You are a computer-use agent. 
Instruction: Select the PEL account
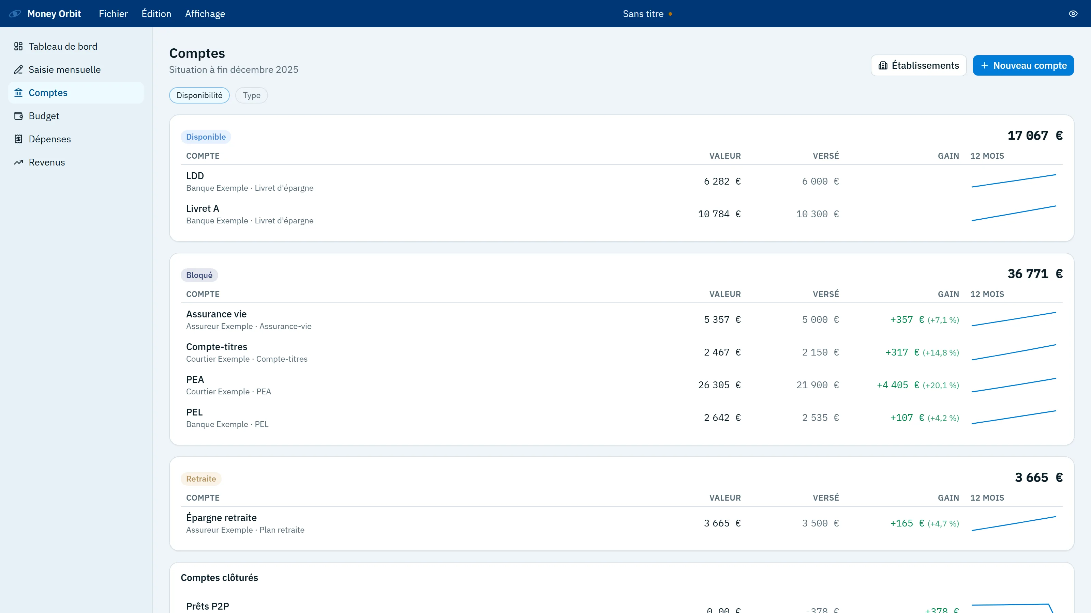(621, 418)
